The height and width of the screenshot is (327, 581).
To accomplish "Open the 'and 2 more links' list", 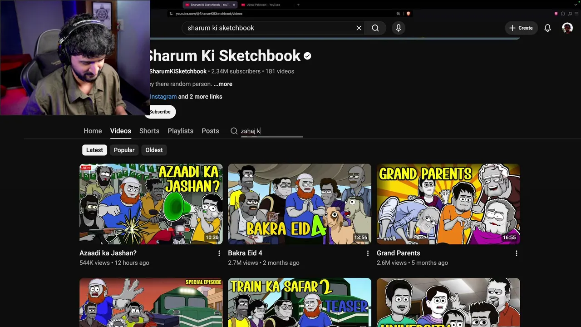I will click(200, 97).
